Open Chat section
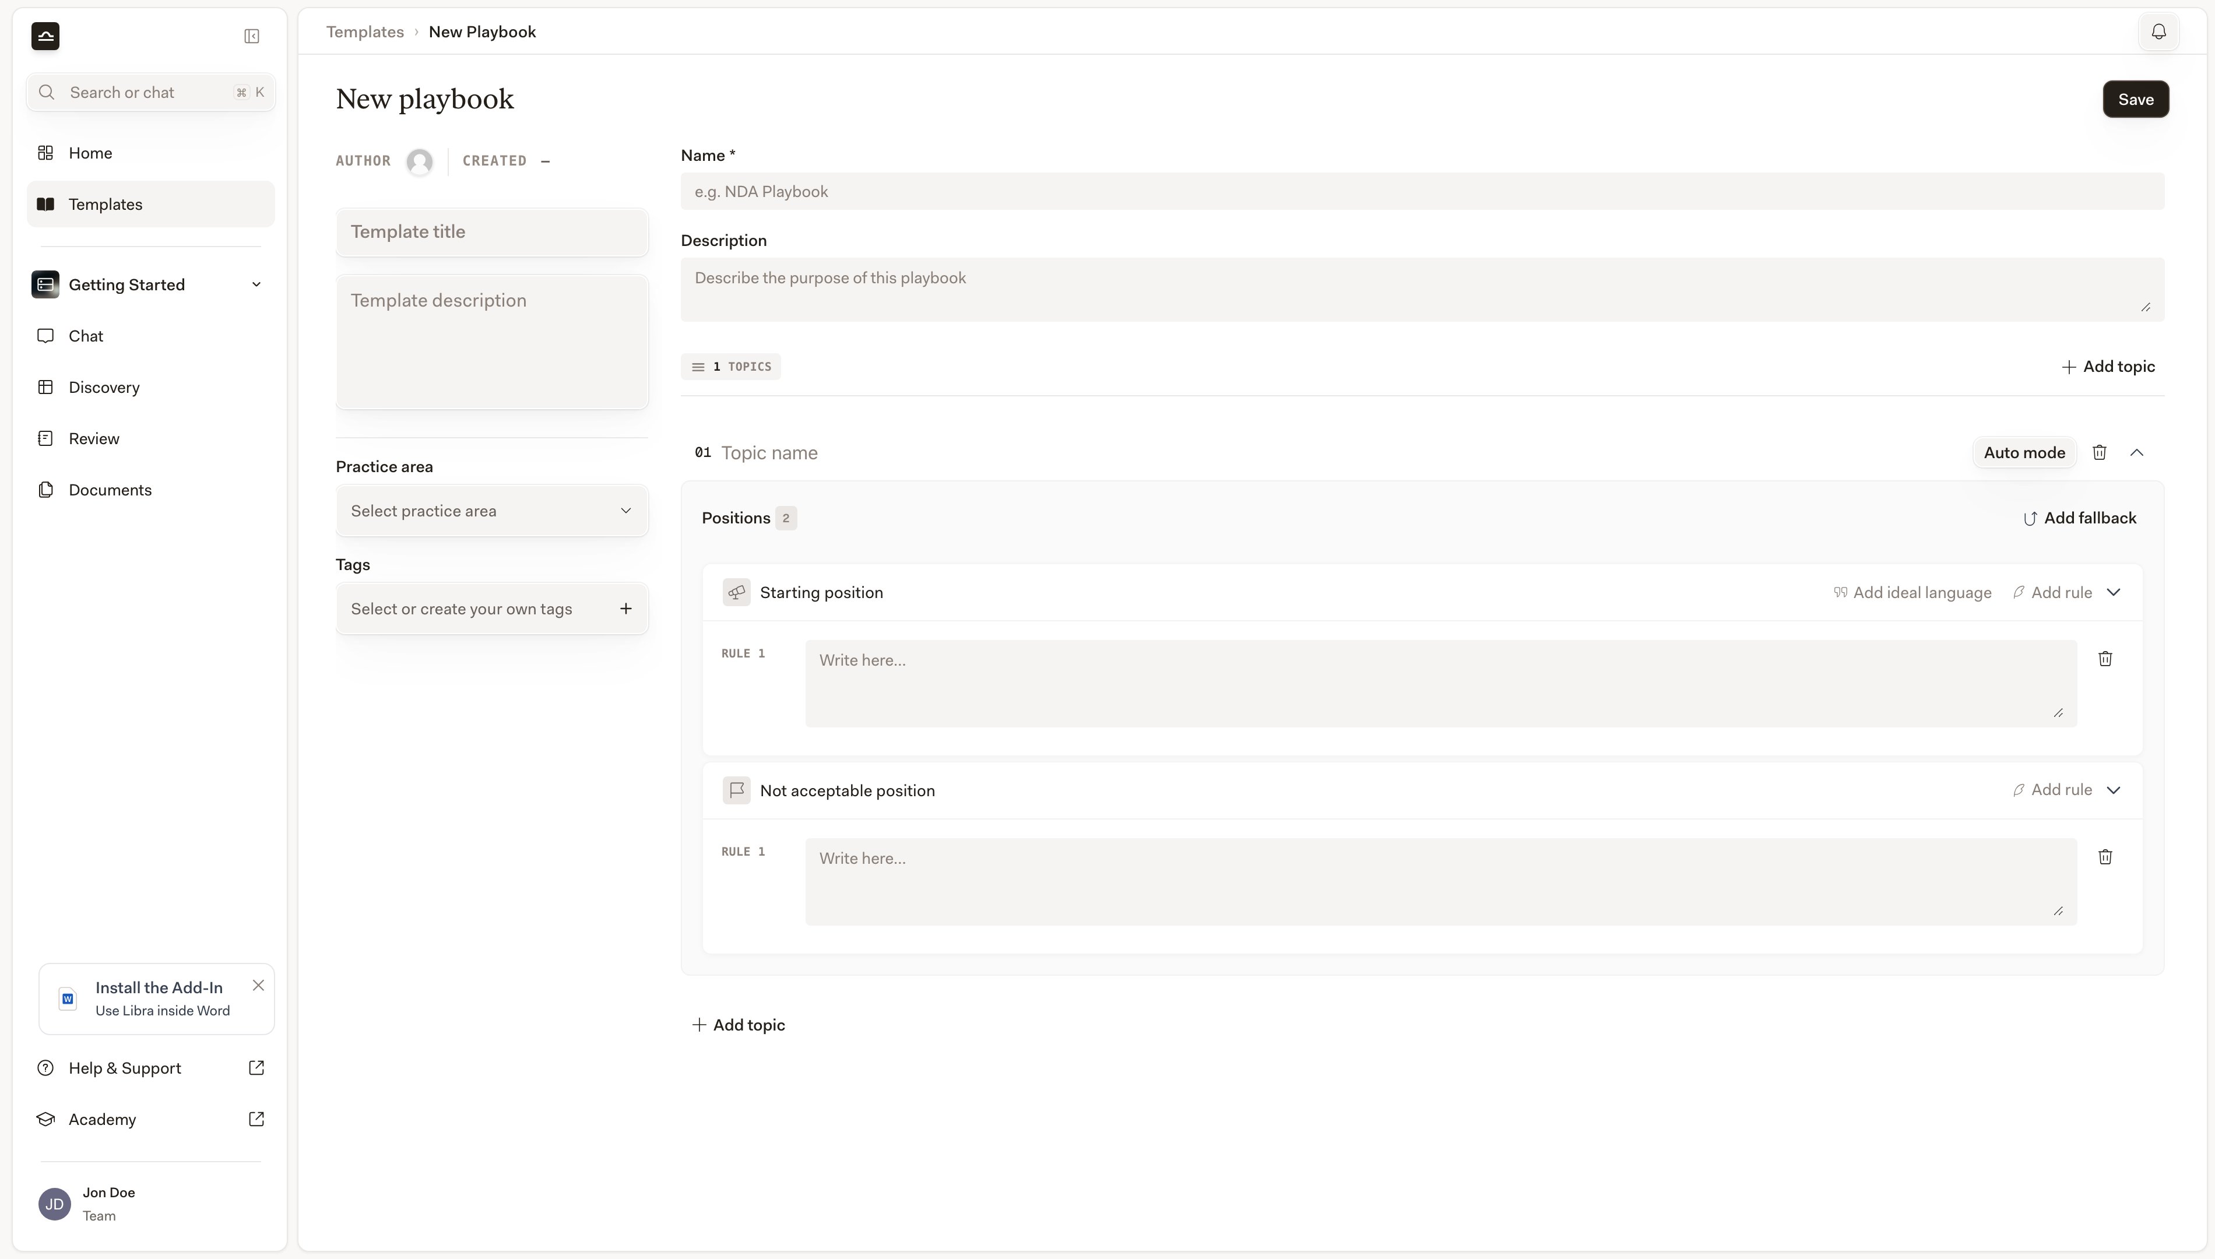The image size is (2215, 1259). tap(150, 336)
